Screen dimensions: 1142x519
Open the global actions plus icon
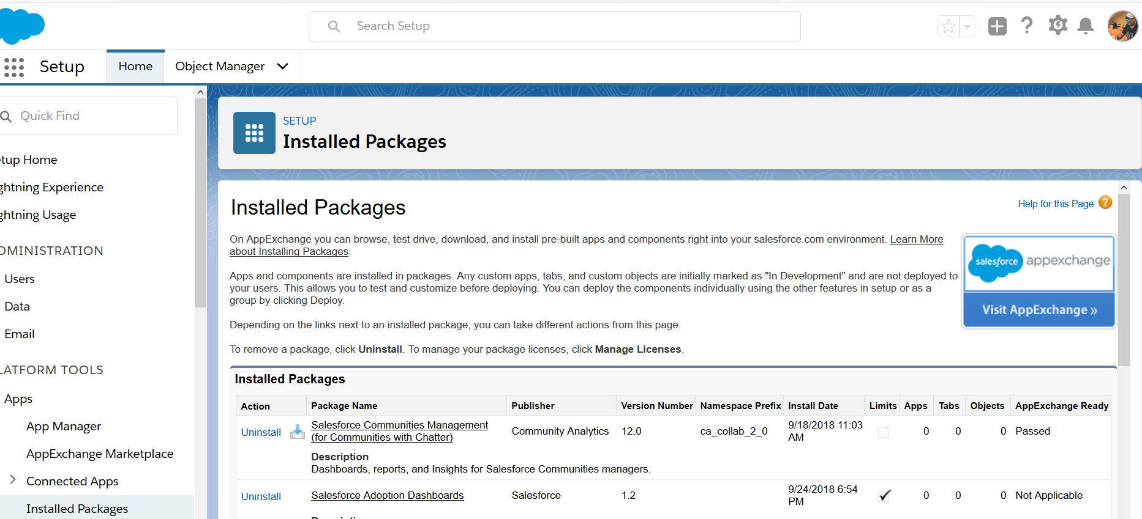[x=997, y=26]
